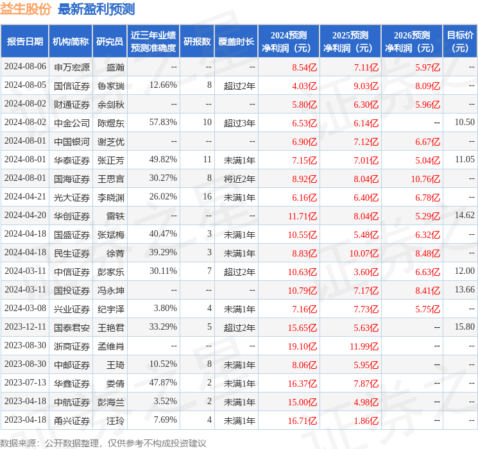This screenshot has width=478, height=449.
Task: Select the 中邮证券 institution cell
Action: coord(72,365)
